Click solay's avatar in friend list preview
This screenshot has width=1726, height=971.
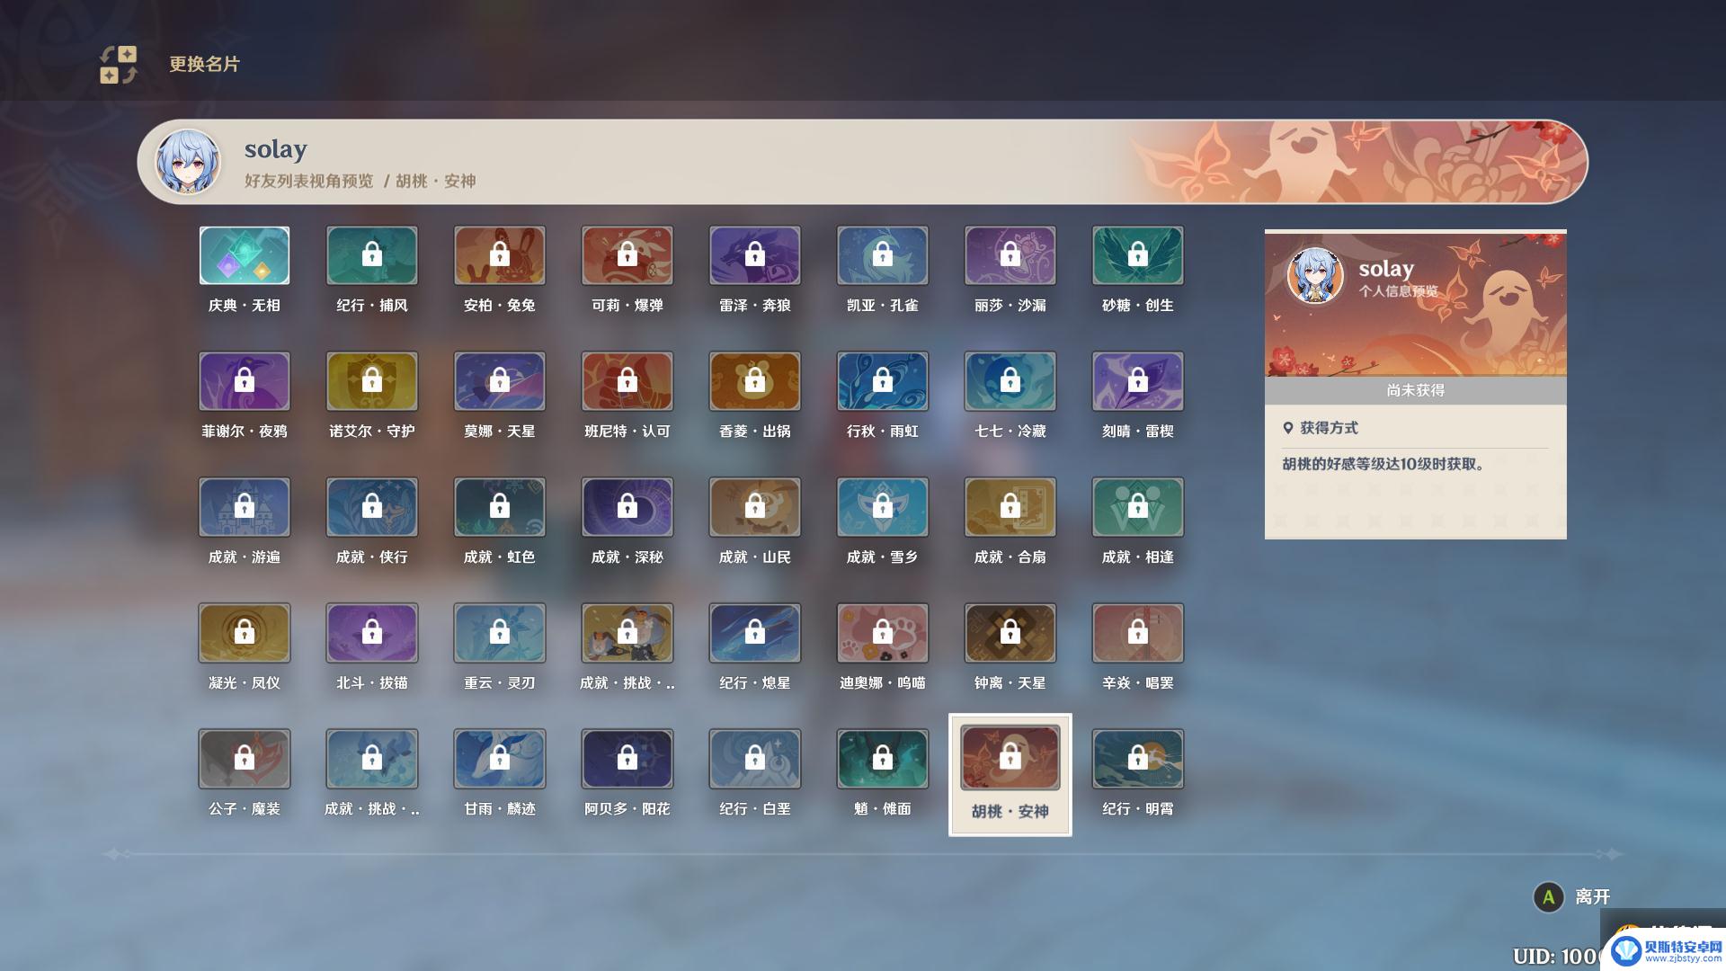[188, 162]
